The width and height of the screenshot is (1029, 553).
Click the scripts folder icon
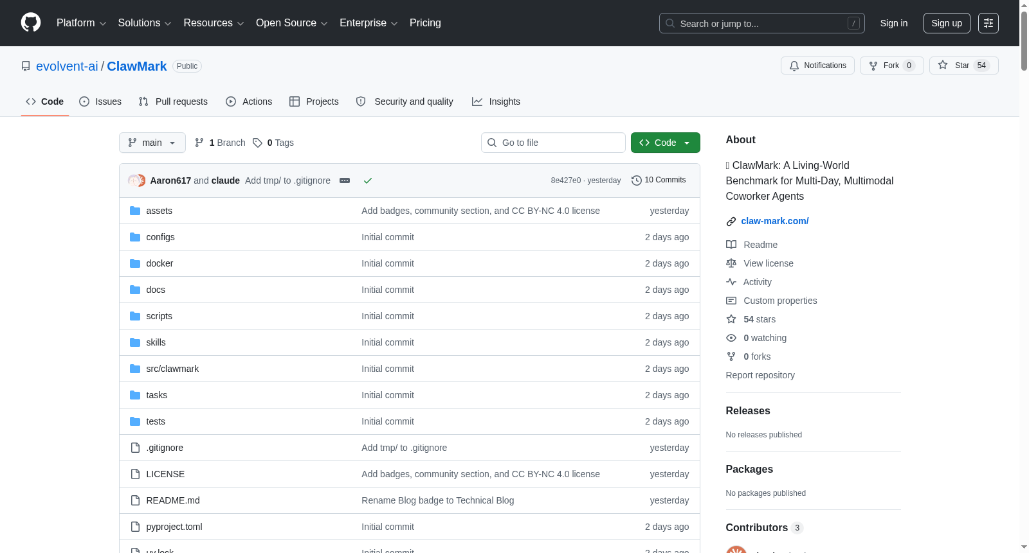tap(135, 316)
